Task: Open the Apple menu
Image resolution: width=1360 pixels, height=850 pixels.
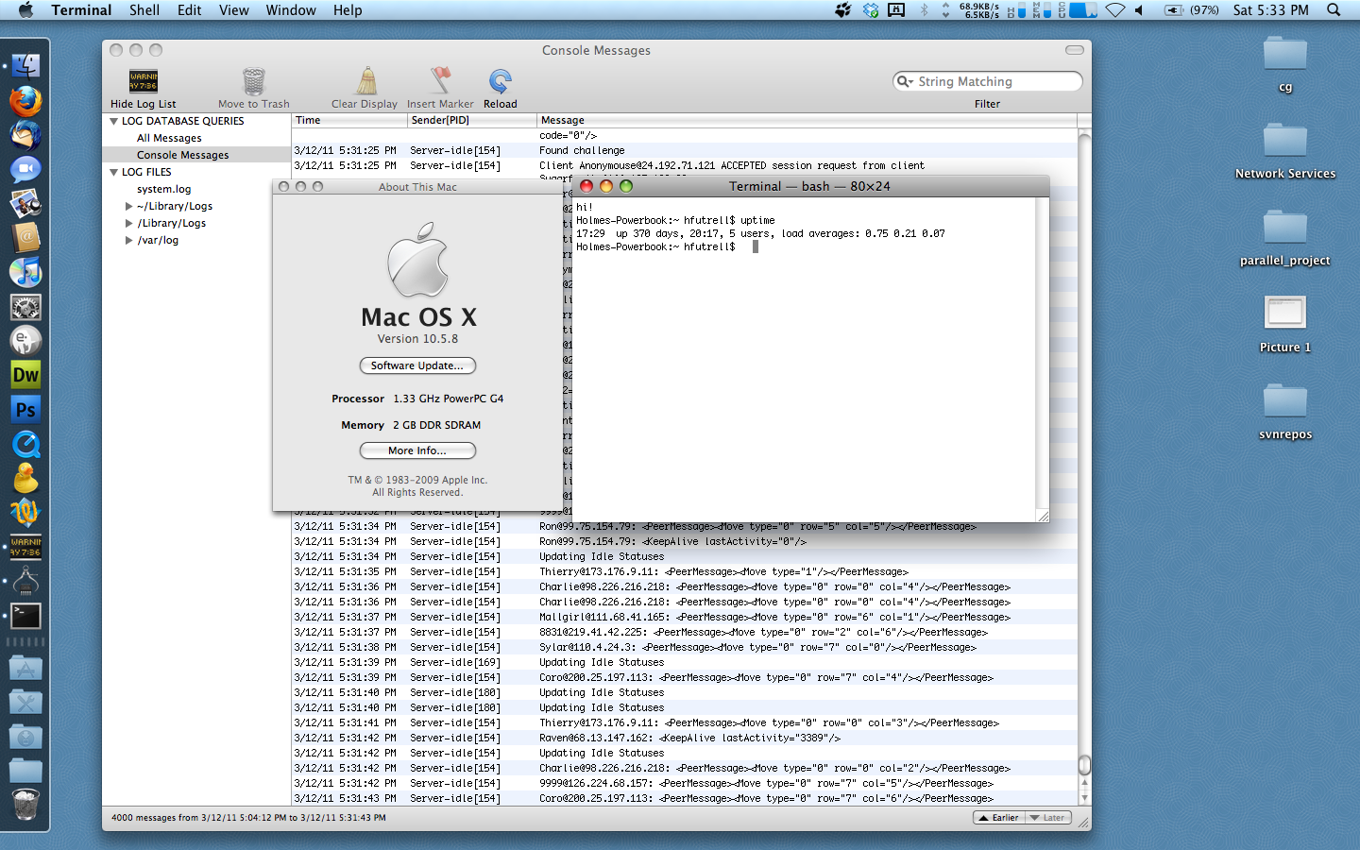Action: point(25,9)
